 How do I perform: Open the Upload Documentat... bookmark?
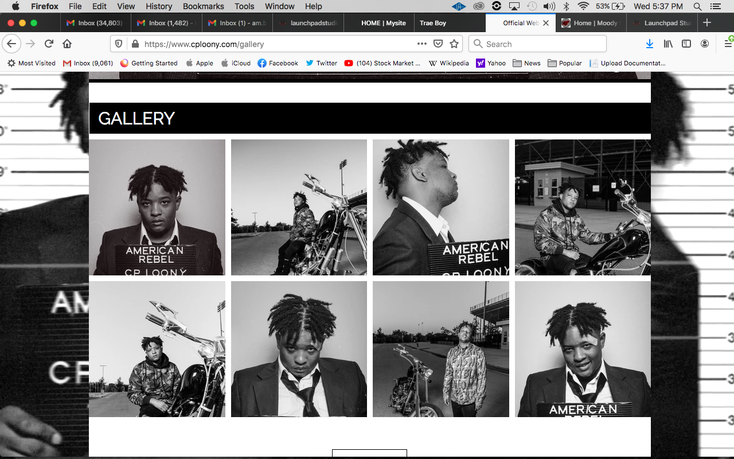pos(627,63)
